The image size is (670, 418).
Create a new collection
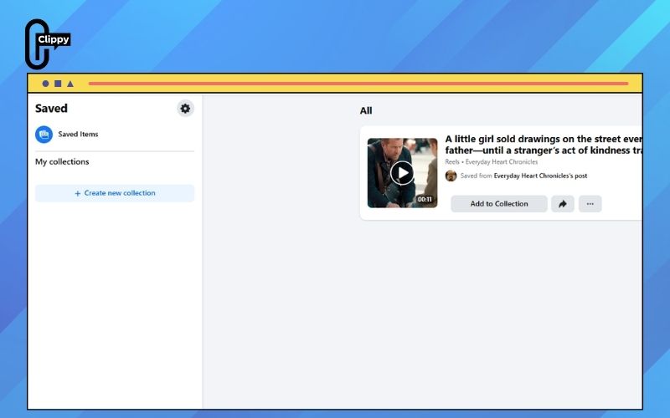pyautogui.click(x=115, y=193)
